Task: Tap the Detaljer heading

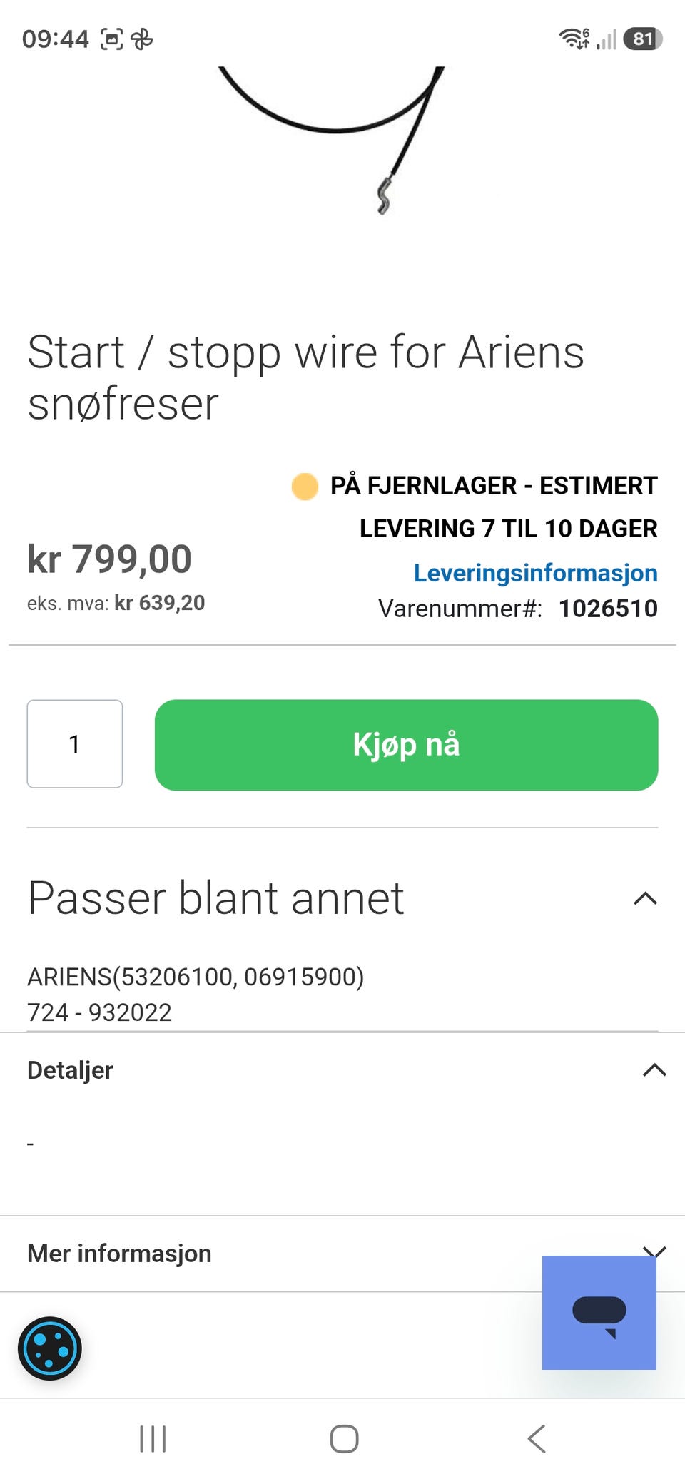Action: click(x=70, y=1070)
